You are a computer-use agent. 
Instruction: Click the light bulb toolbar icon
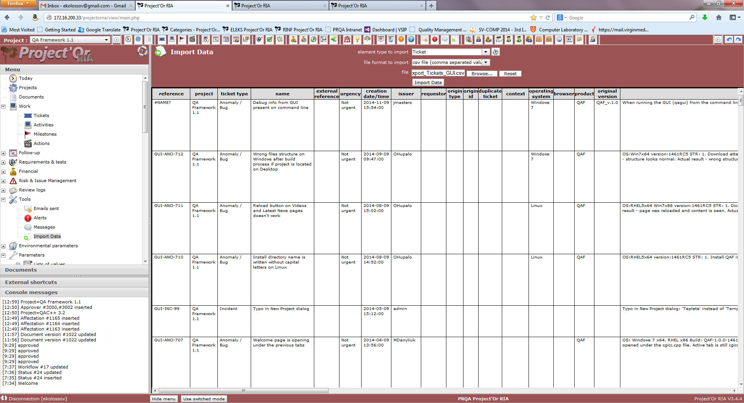click(x=357, y=40)
